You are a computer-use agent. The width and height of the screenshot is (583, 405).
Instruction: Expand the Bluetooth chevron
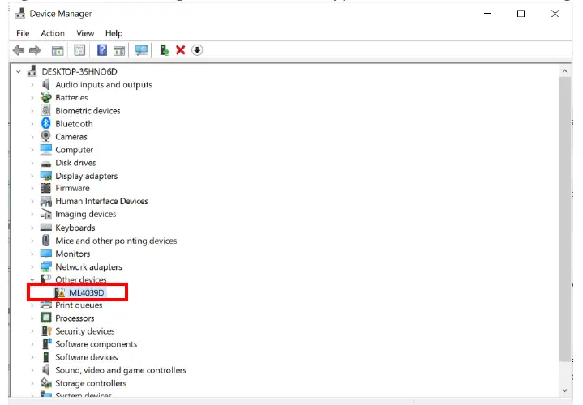click(32, 124)
